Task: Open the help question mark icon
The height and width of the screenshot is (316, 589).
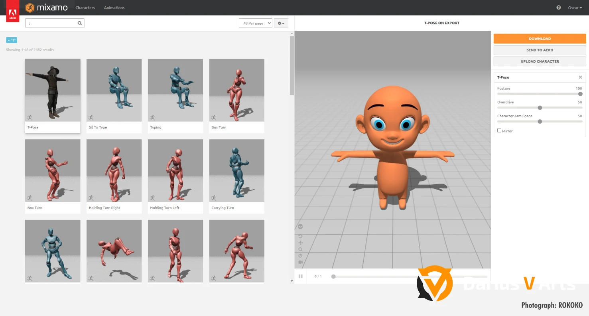Action: [x=559, y=8]
